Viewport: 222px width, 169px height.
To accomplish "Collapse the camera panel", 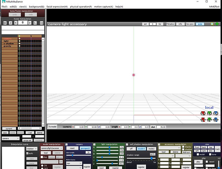I will tap(67, 145).
